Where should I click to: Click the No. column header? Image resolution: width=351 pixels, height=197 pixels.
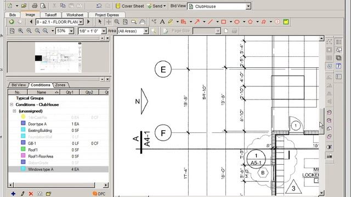[x=18, y=92]
